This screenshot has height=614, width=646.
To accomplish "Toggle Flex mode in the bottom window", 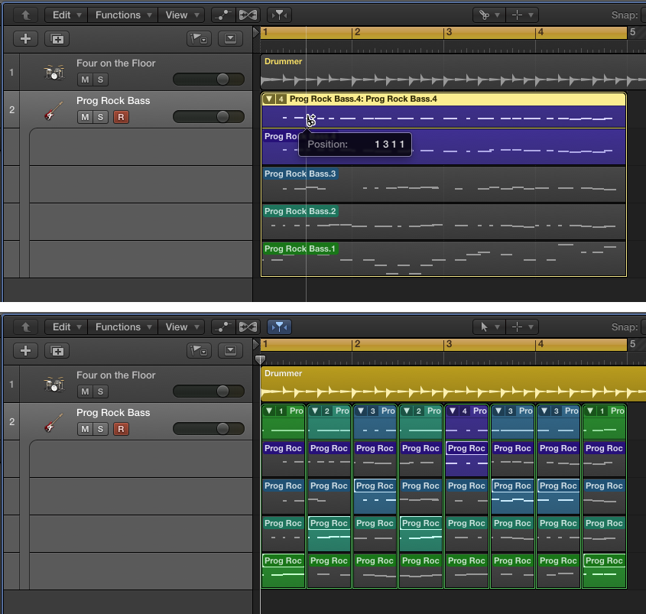I will (x=248, y=327).
